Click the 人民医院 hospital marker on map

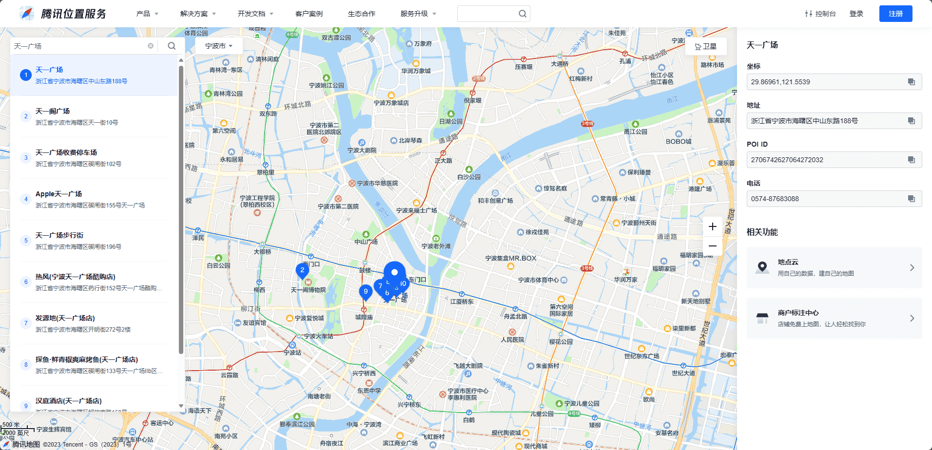[512, 332]
